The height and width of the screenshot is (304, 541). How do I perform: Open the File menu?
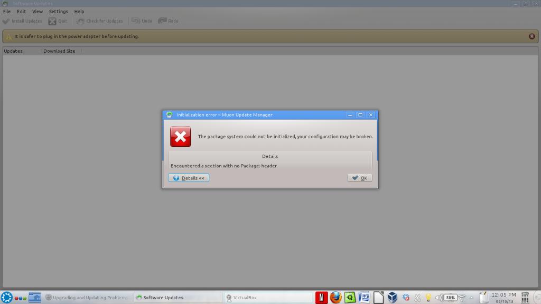coord(7,12)
